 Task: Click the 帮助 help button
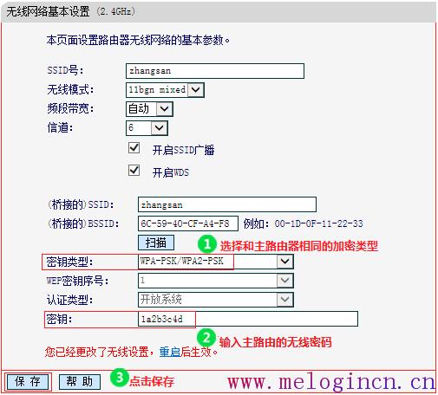(80, 382)
